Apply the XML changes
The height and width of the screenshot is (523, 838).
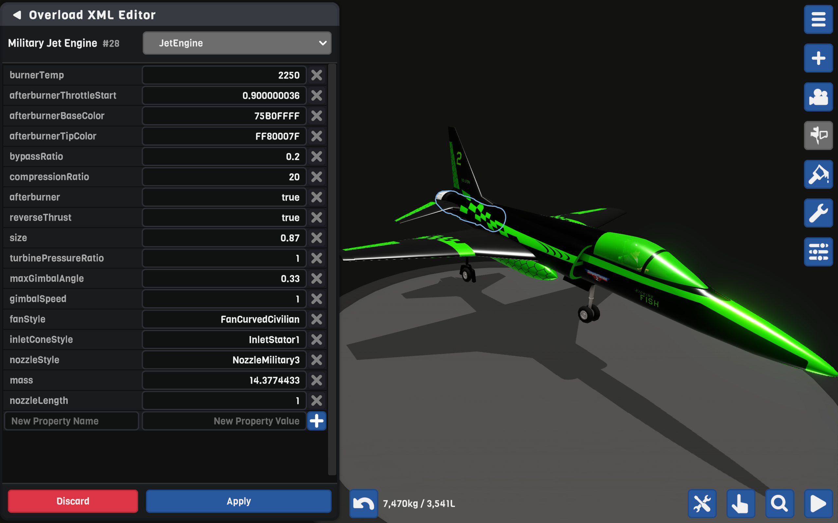[239, 501]
